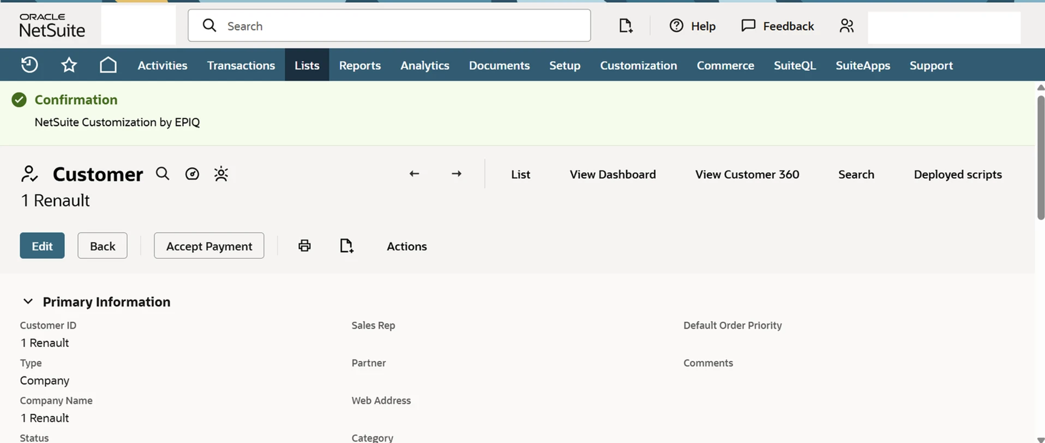Open the Lists menu

[307, 65]
